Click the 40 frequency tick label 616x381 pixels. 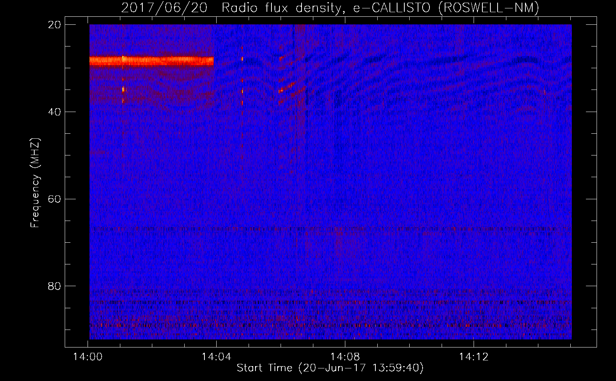[54, 112]
